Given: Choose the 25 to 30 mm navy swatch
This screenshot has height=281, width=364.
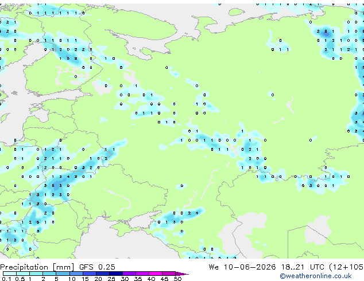Looking at the screenshot, I should pos(115,274).
